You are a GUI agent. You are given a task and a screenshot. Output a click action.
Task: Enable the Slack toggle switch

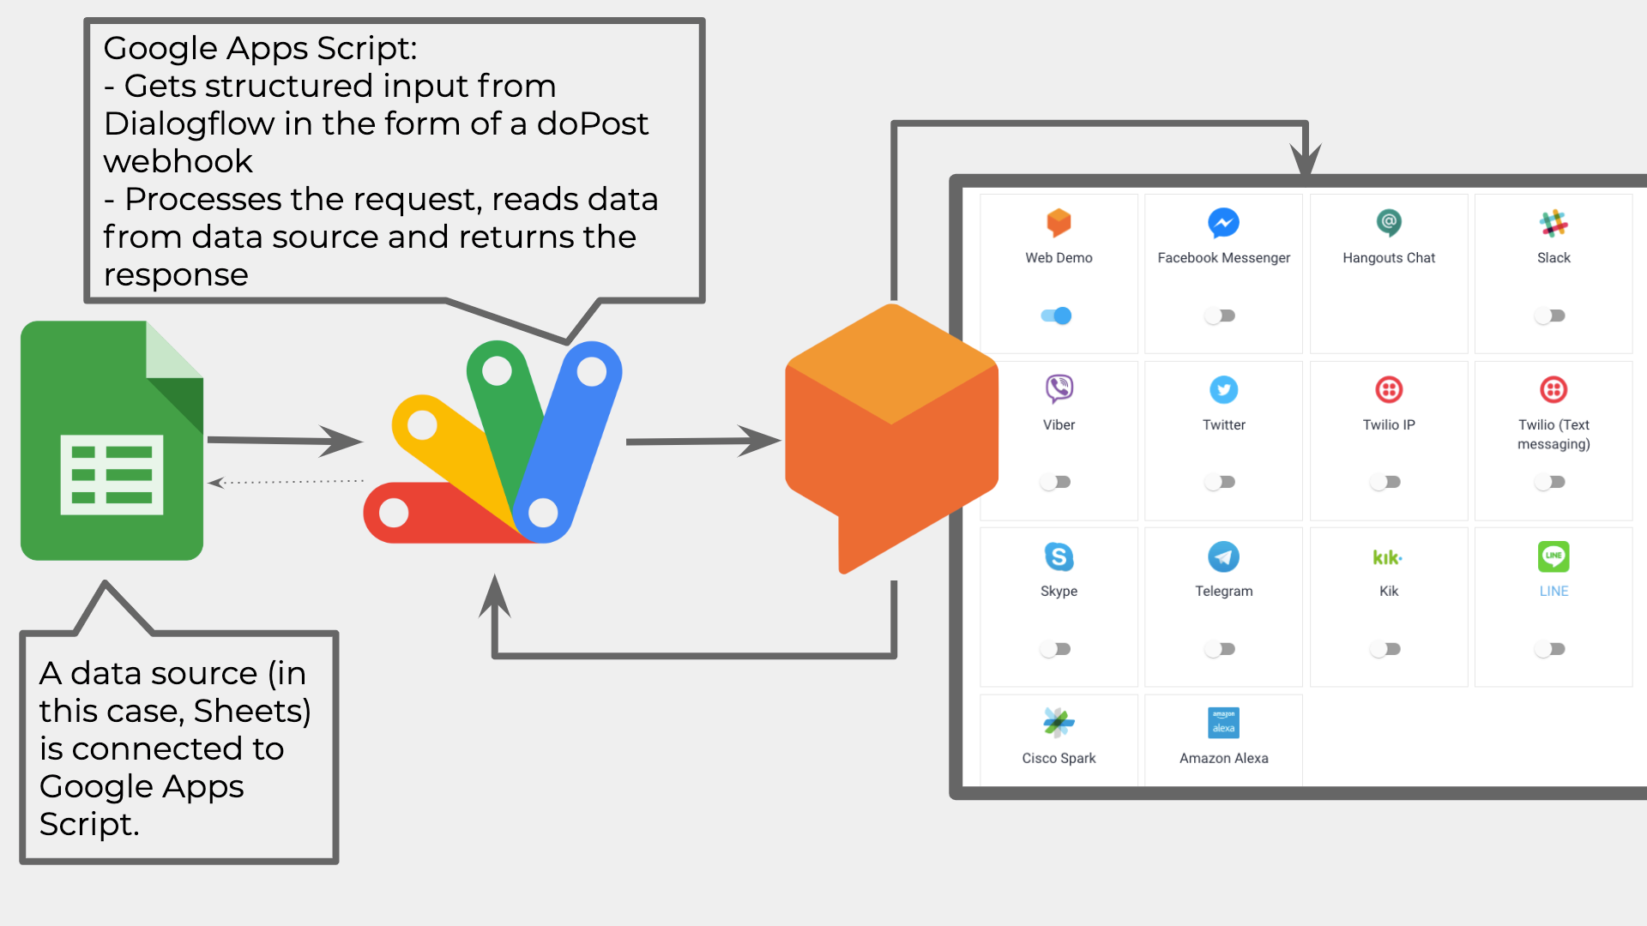[1552, 315]
